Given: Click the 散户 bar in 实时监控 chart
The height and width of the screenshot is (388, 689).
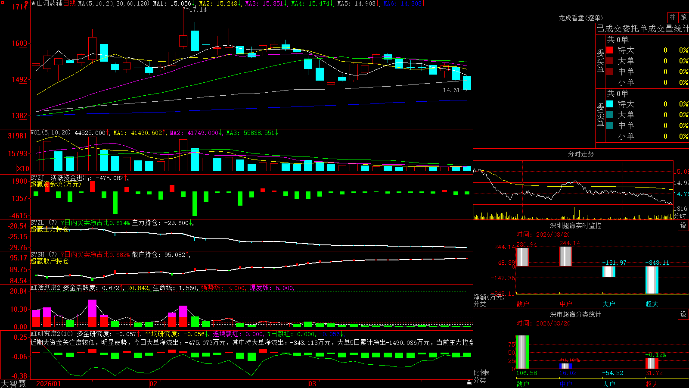Looking at the screenshot, I should click(x=522, y=257).
